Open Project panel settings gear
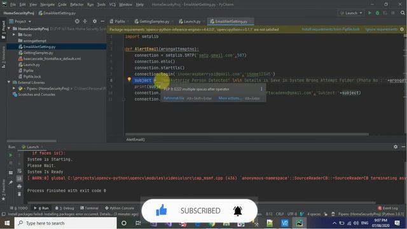This screenshot has width=407, height=229. coord(95,21)
